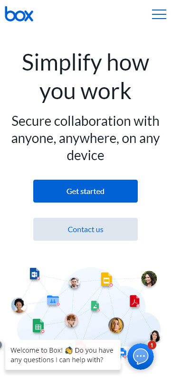171x387 pixels.
Task: Click the Get started button
Action: (85, 191)
